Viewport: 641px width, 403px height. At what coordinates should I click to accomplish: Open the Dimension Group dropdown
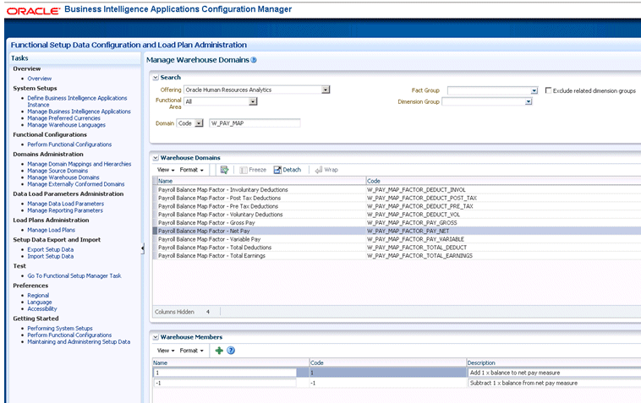528,101
